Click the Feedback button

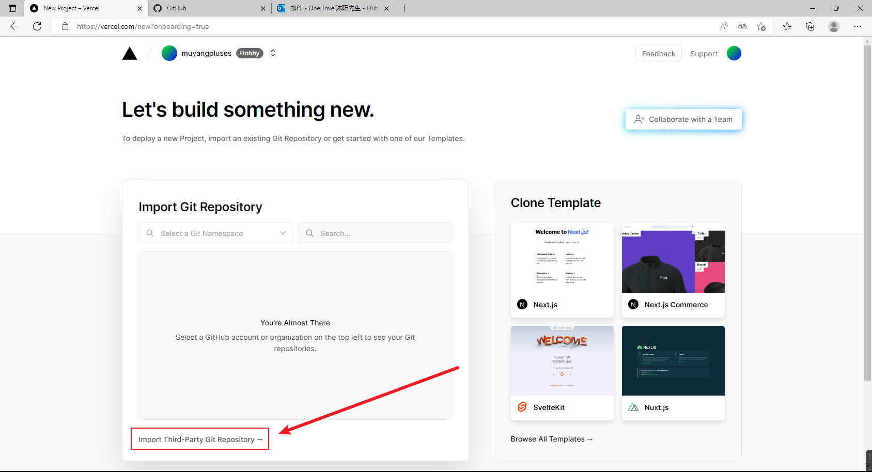658,54
